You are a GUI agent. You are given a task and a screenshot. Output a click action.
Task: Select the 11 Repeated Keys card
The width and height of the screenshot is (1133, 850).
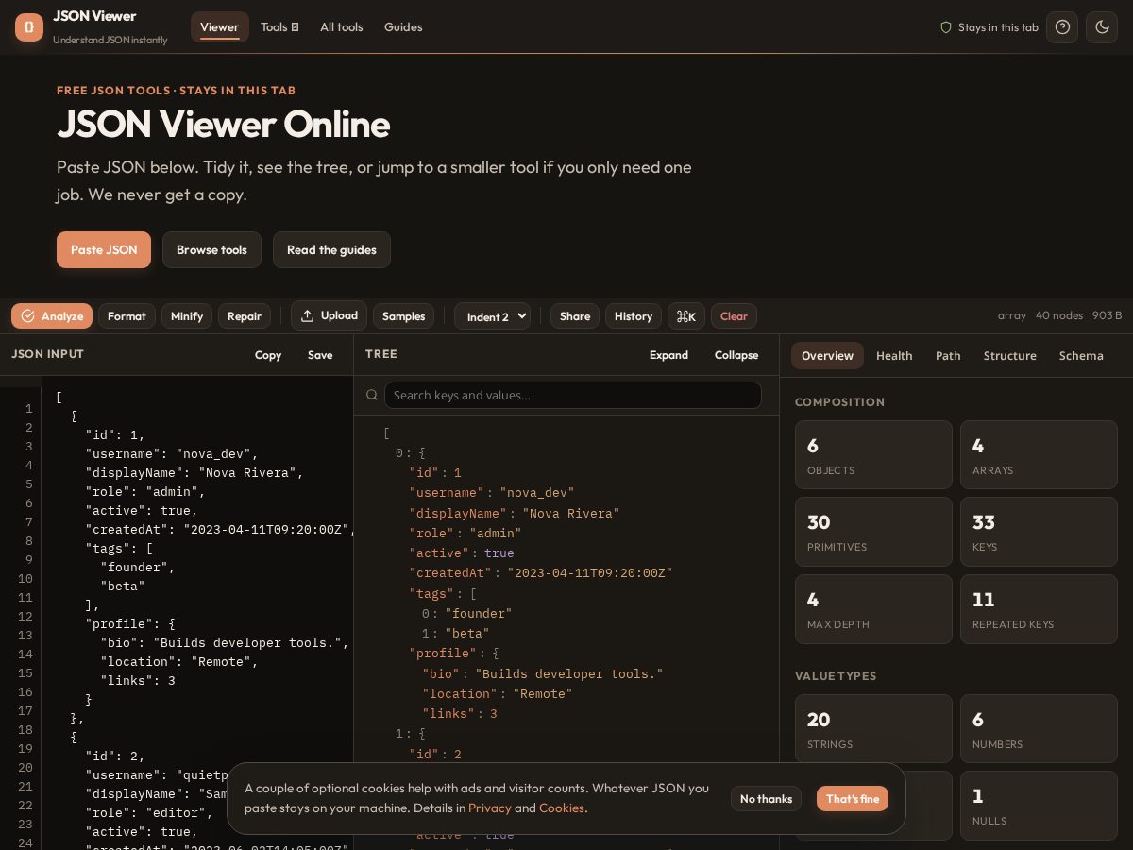pos(1039,609)
